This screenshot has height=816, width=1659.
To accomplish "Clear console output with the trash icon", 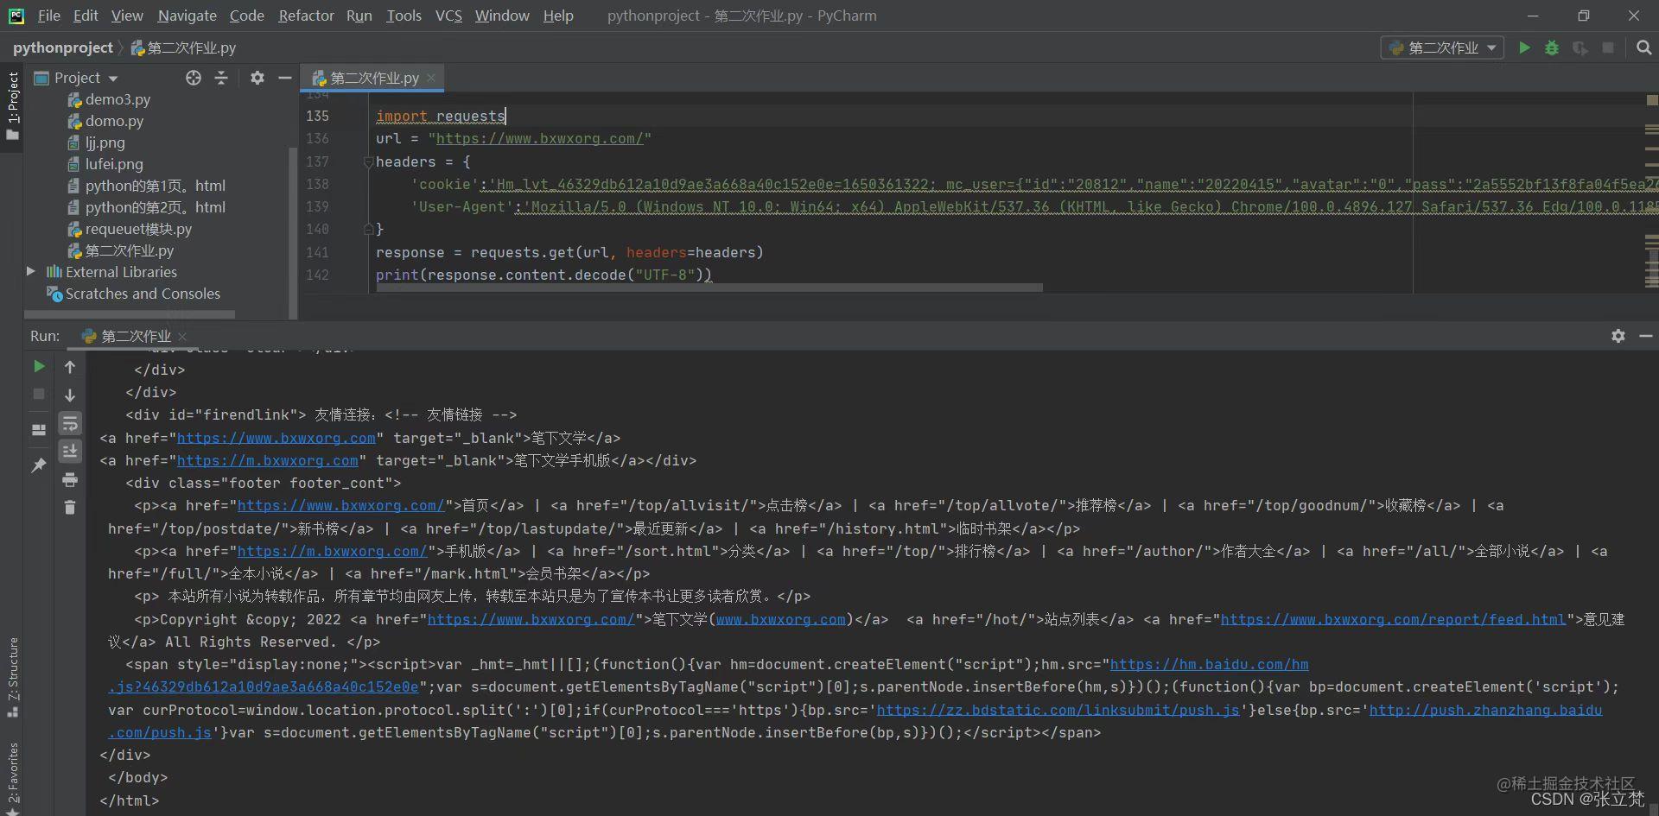I will (70, 507).
